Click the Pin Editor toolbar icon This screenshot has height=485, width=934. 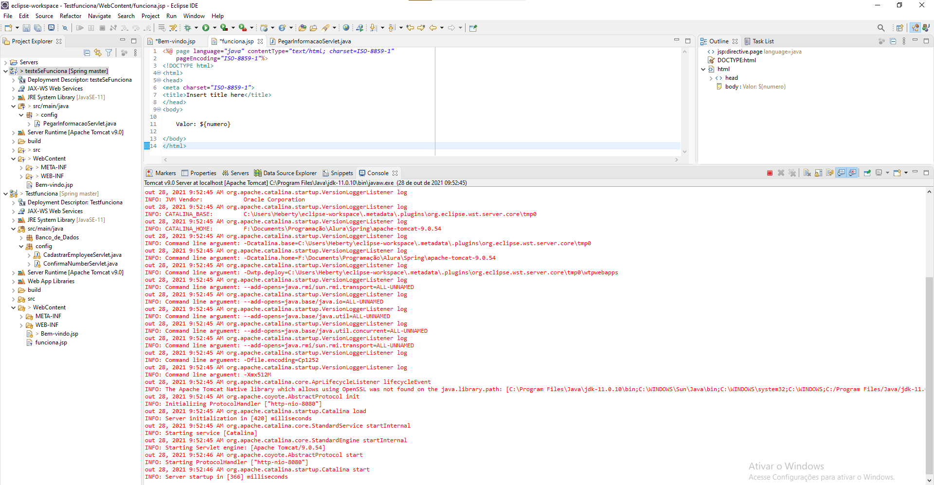pyautogui.click(x=473, y=28)
